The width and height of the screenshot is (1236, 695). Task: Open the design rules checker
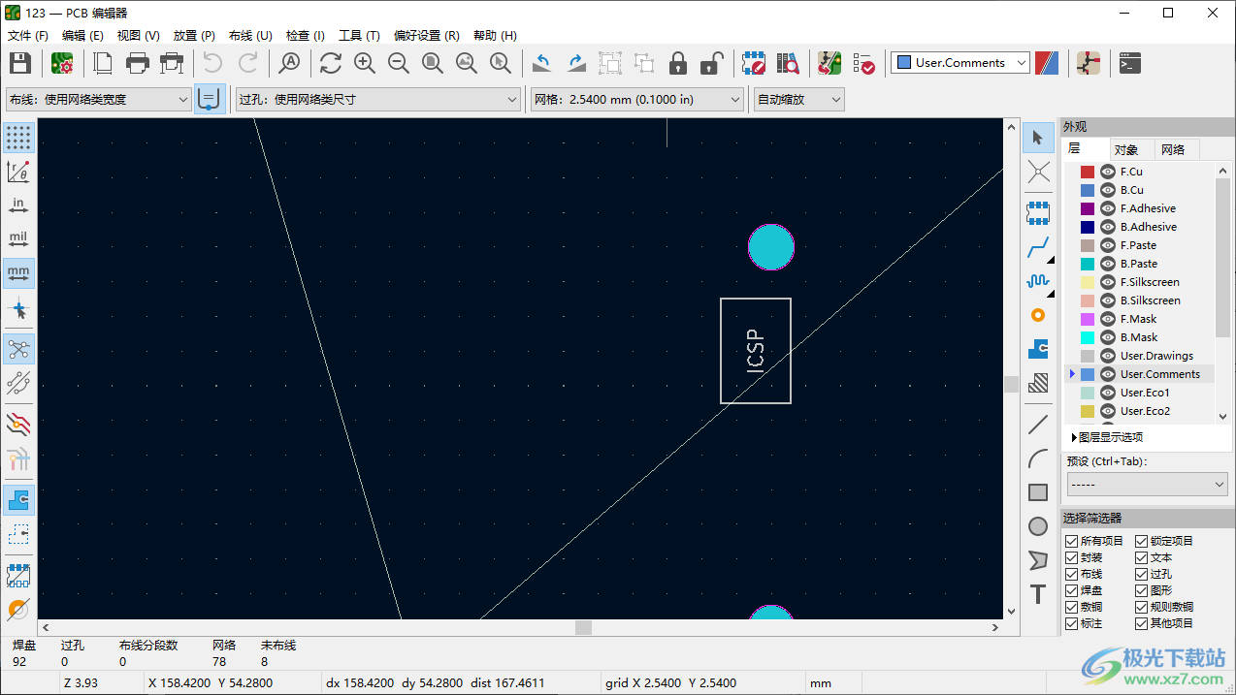pos(863,62)
